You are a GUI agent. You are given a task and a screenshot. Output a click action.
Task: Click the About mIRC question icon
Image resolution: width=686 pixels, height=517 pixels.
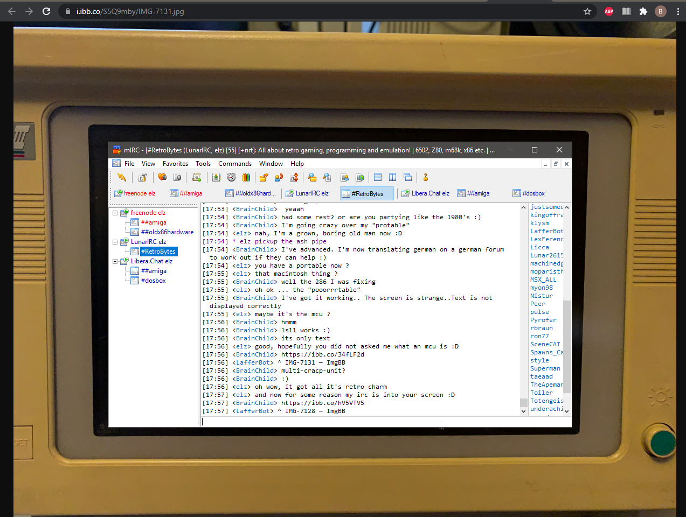coord(426,177)
